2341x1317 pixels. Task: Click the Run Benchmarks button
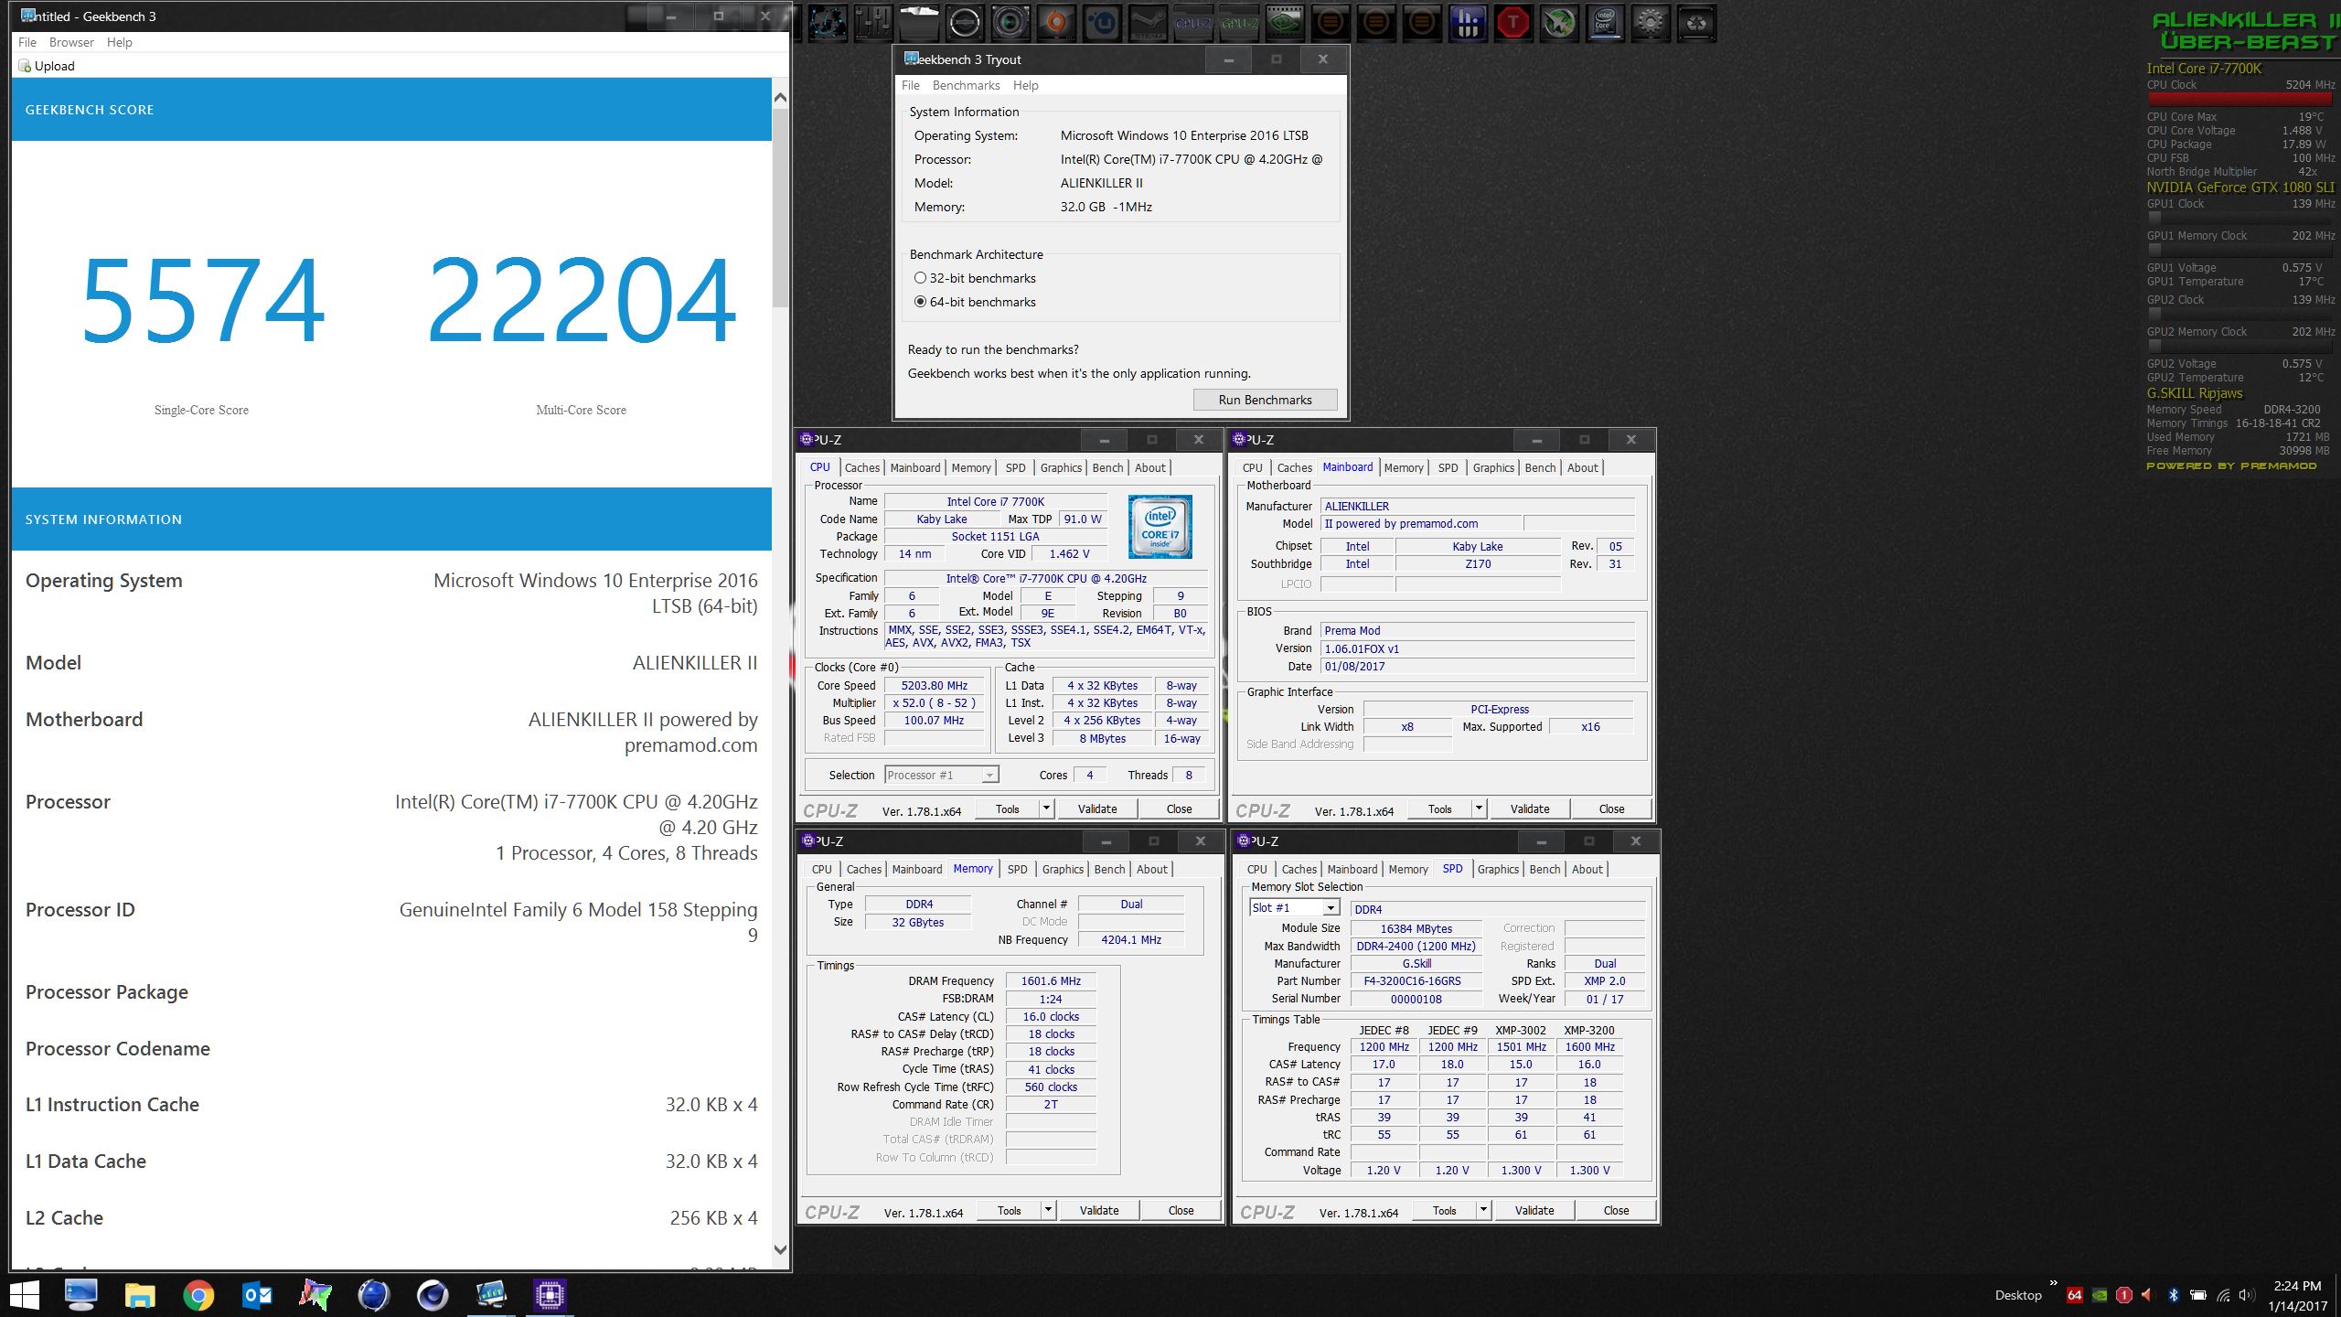click(x=1265, y=400)
